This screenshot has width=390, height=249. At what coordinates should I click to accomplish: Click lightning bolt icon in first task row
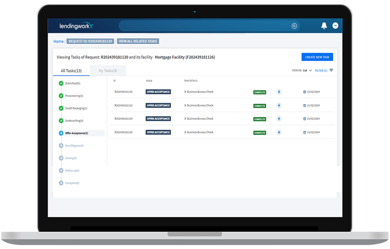point(279,92)
